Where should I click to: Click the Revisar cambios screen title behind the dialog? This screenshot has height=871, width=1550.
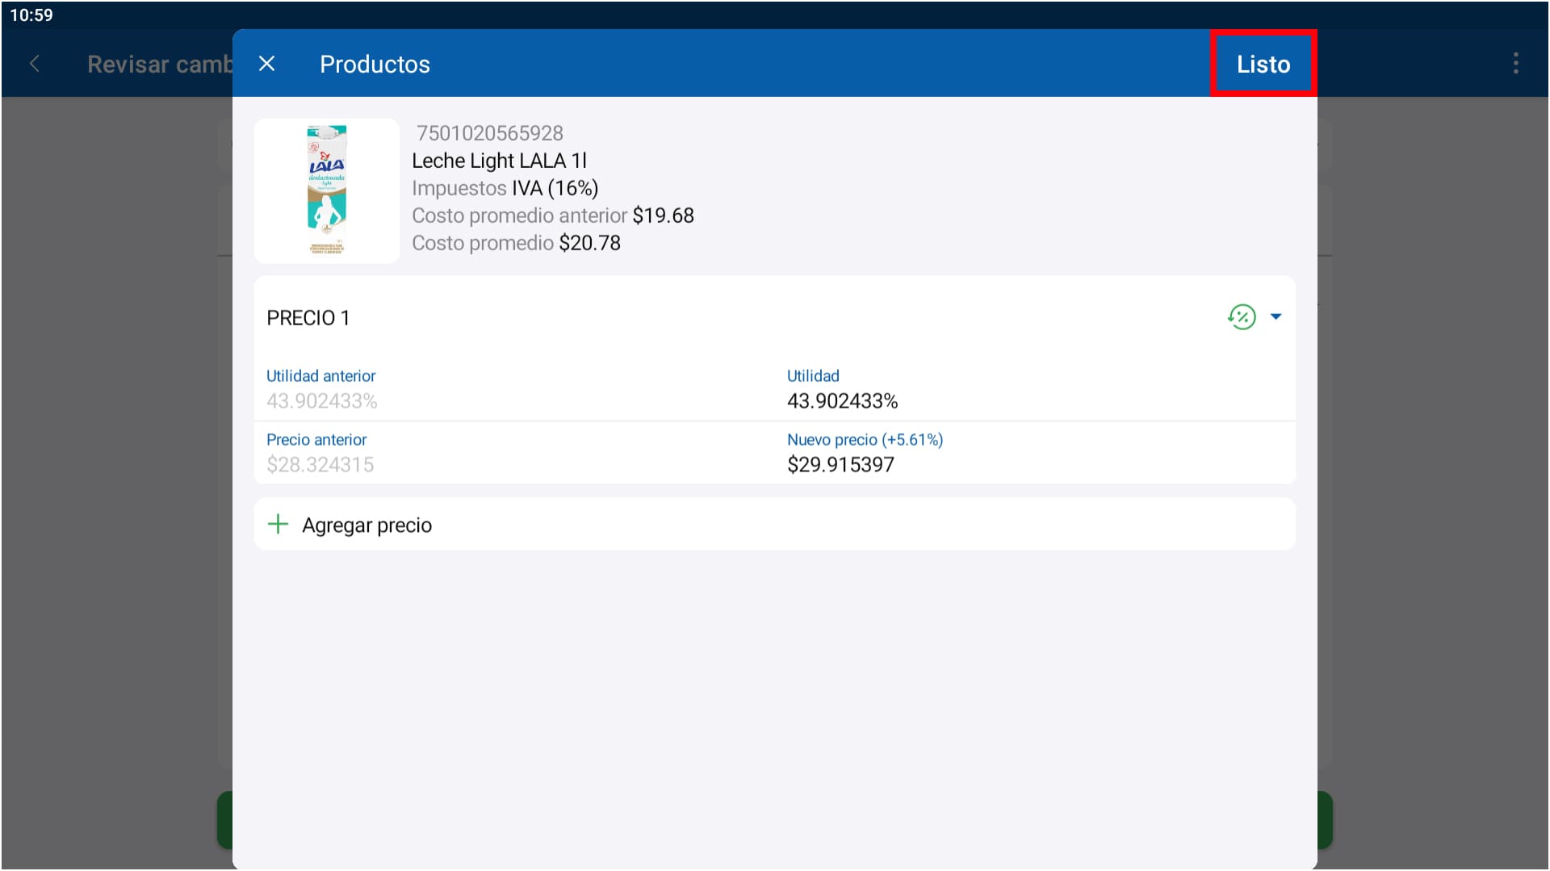(x=159, y=65)
